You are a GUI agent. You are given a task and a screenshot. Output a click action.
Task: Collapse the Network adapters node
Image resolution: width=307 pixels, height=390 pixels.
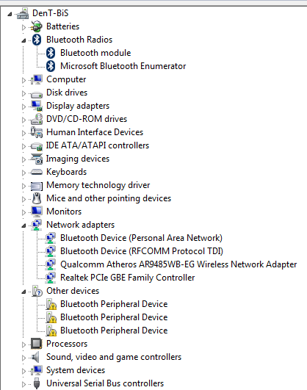(x=24, y=225)
